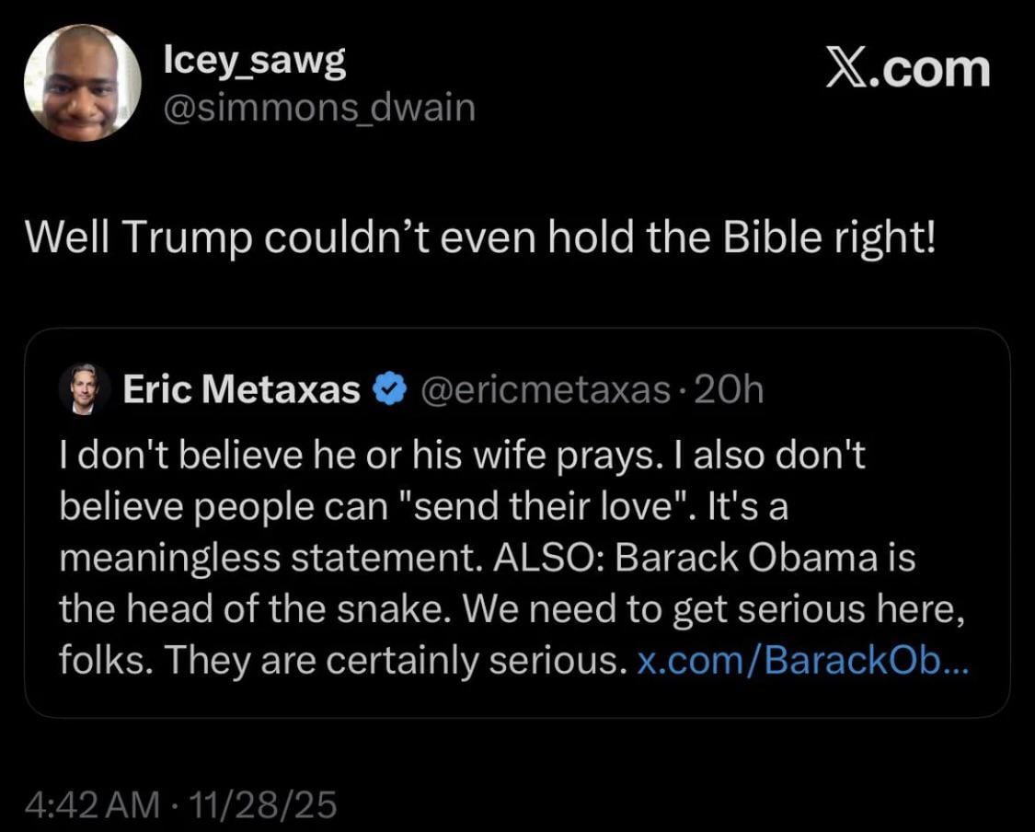The width and height of the screenshot is (1035, 832).
Task: Click the Eric Metaxas name
Action: [241, 391]
